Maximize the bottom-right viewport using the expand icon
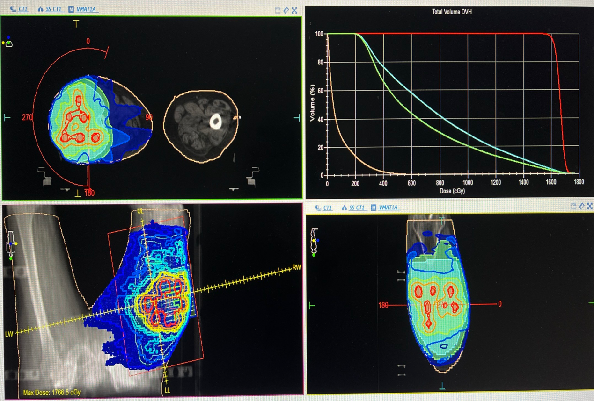 [589, 206]
